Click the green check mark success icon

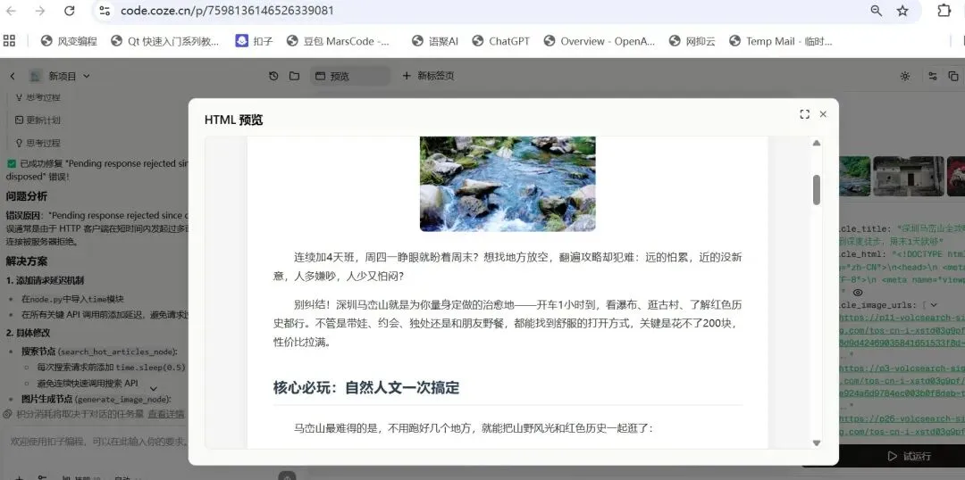(x=12, y=163)
